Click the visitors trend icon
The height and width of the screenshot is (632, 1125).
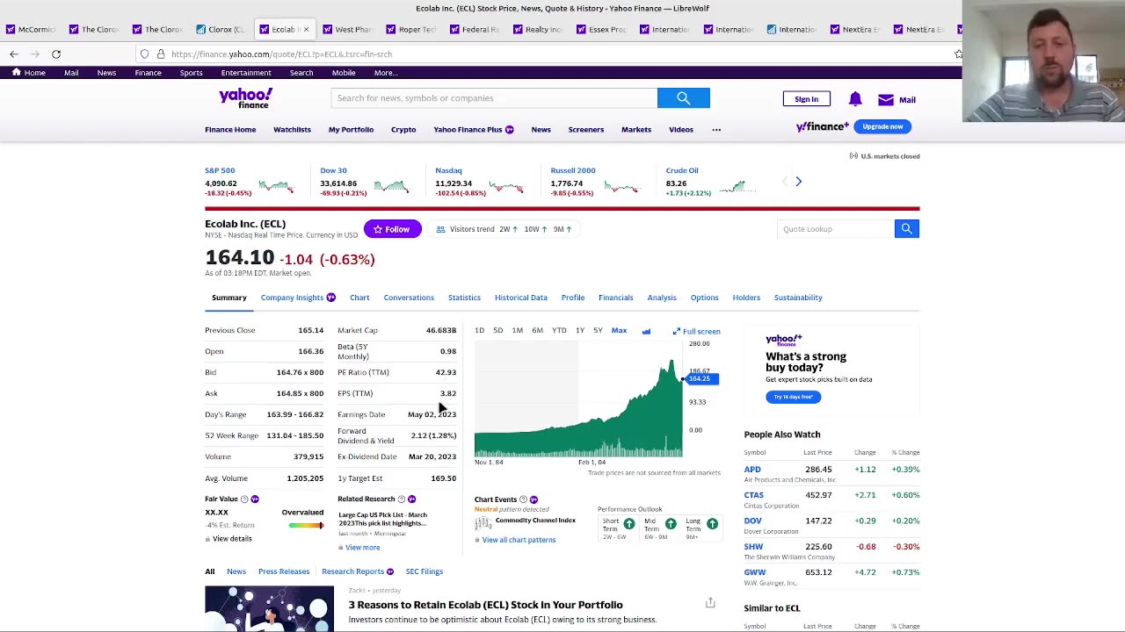point(440,229)
